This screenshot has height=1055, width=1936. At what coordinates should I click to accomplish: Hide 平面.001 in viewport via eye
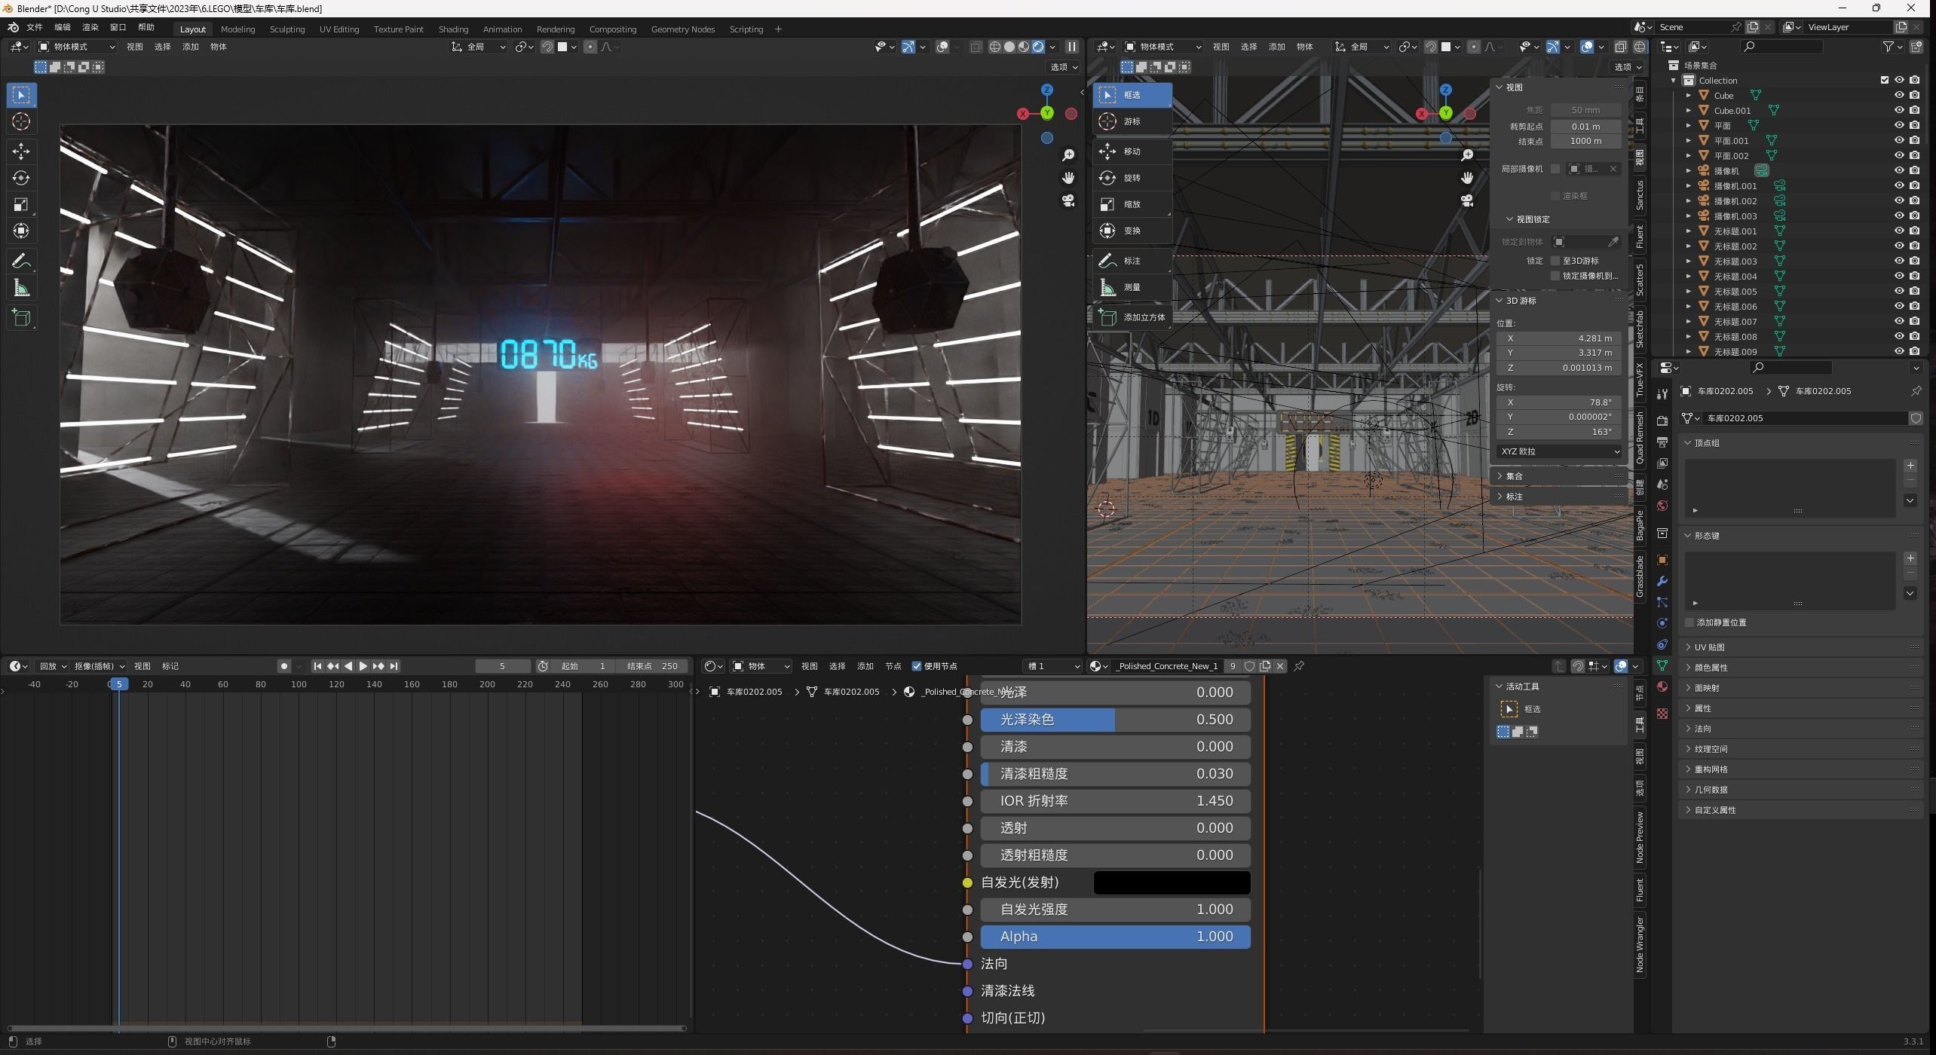pyautogui.click(x=1899, y=140)
